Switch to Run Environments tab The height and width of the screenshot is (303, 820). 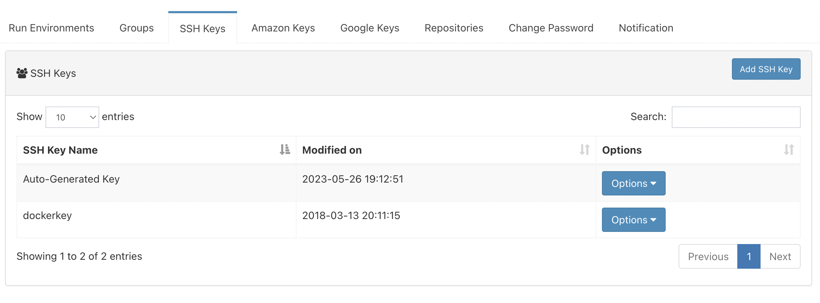(51, 28)
